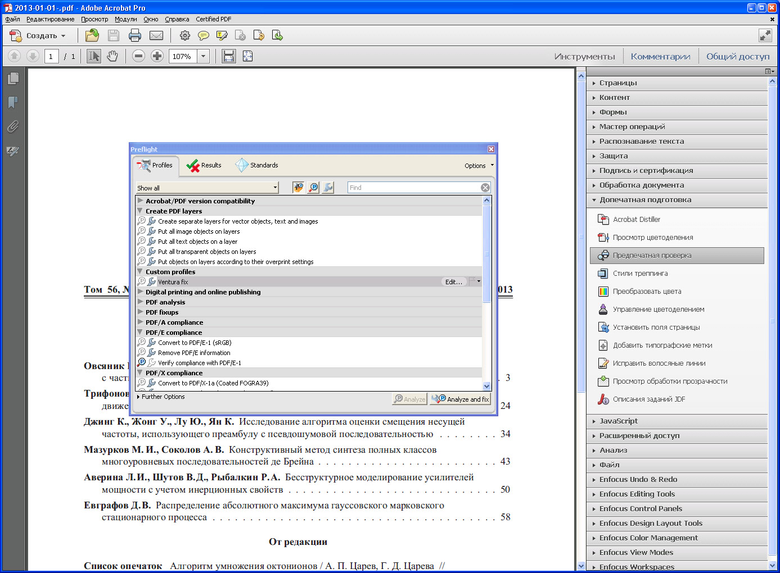Open the Инструменты pane
780x573 pixels.
(584, 56)
